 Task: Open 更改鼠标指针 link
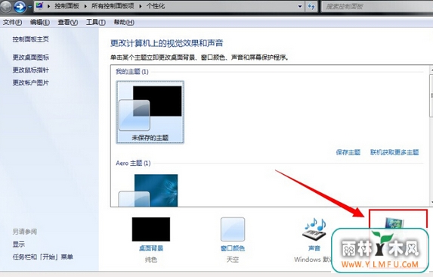[31, 70]
